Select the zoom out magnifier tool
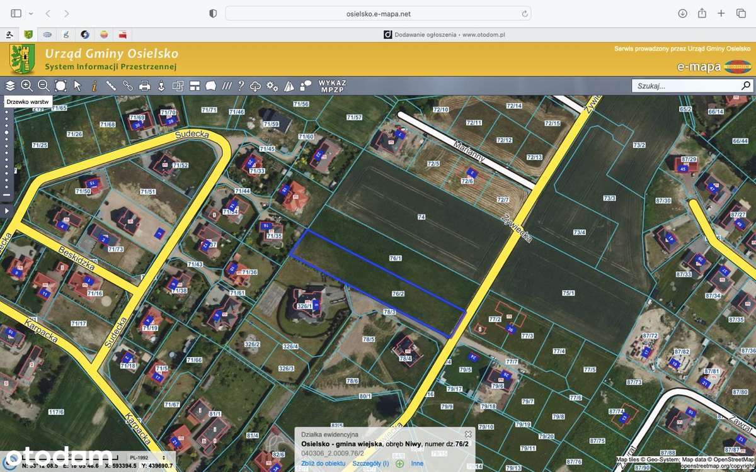Viewport: 756px width, 472px height. click(x=43, y=86)
